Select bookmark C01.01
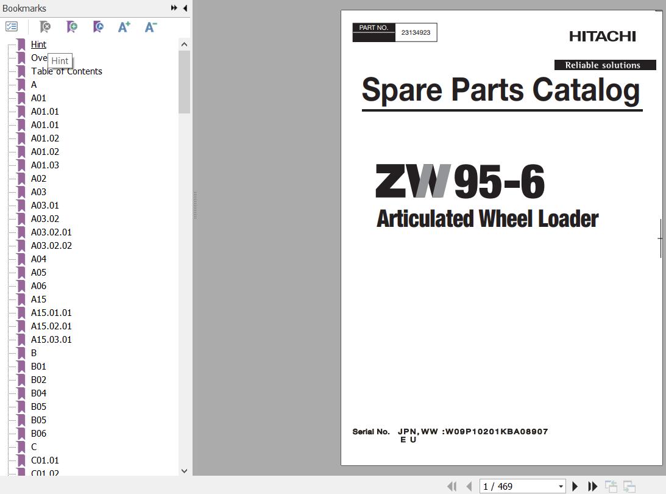This screenshot has width=666, height=494. pyautogui.click(x=45, y=460)
